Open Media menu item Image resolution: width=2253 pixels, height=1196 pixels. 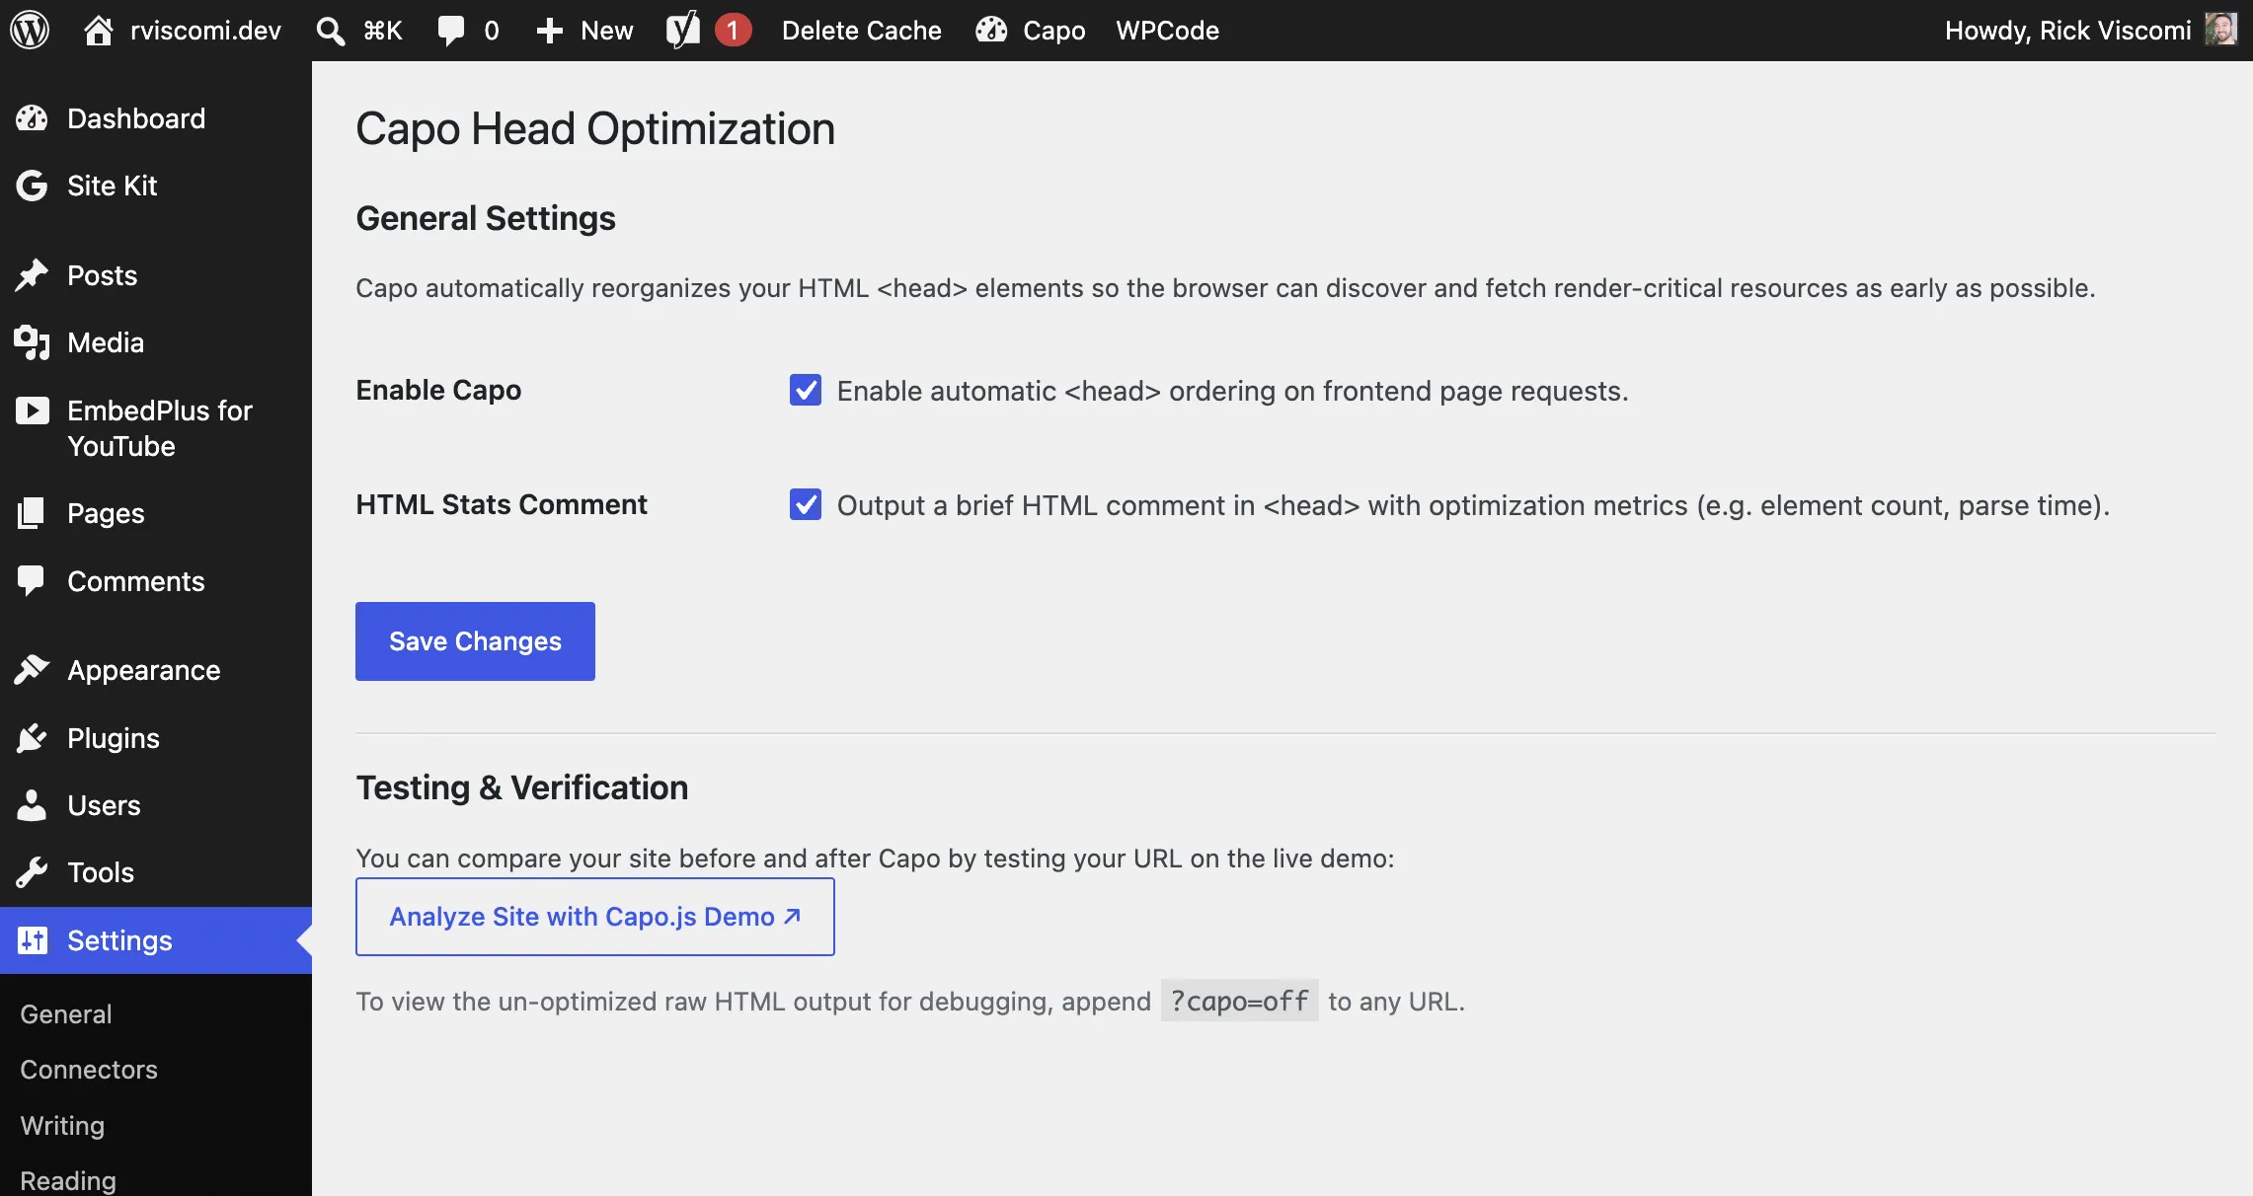(106, 342)
